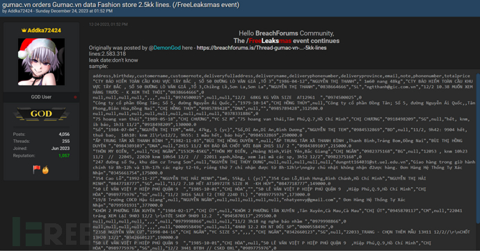Click The /FreeLeaksmas event continues text
480x251 pixels.
(x=286, y=41)
